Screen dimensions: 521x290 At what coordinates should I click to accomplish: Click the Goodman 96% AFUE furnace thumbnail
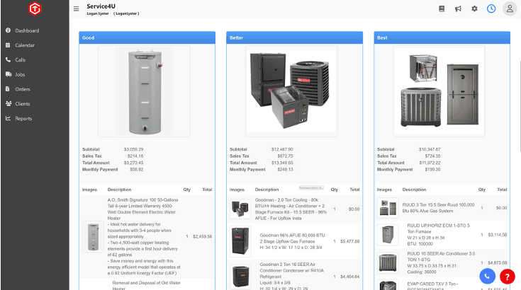click(x=240, y=241)
